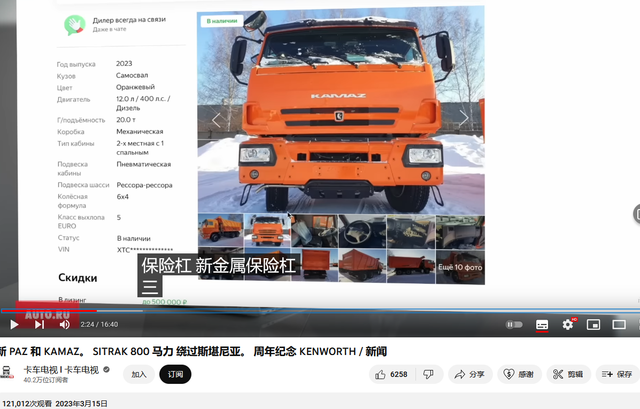Toggle subtitles with the captions icon

(542, 325)
